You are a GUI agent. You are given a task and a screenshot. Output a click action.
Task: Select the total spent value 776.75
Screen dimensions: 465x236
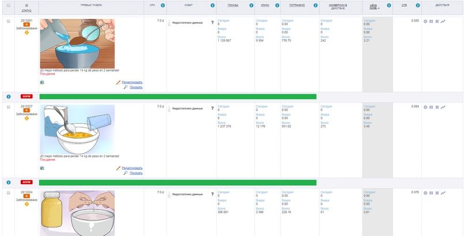[x=286, y=40]
